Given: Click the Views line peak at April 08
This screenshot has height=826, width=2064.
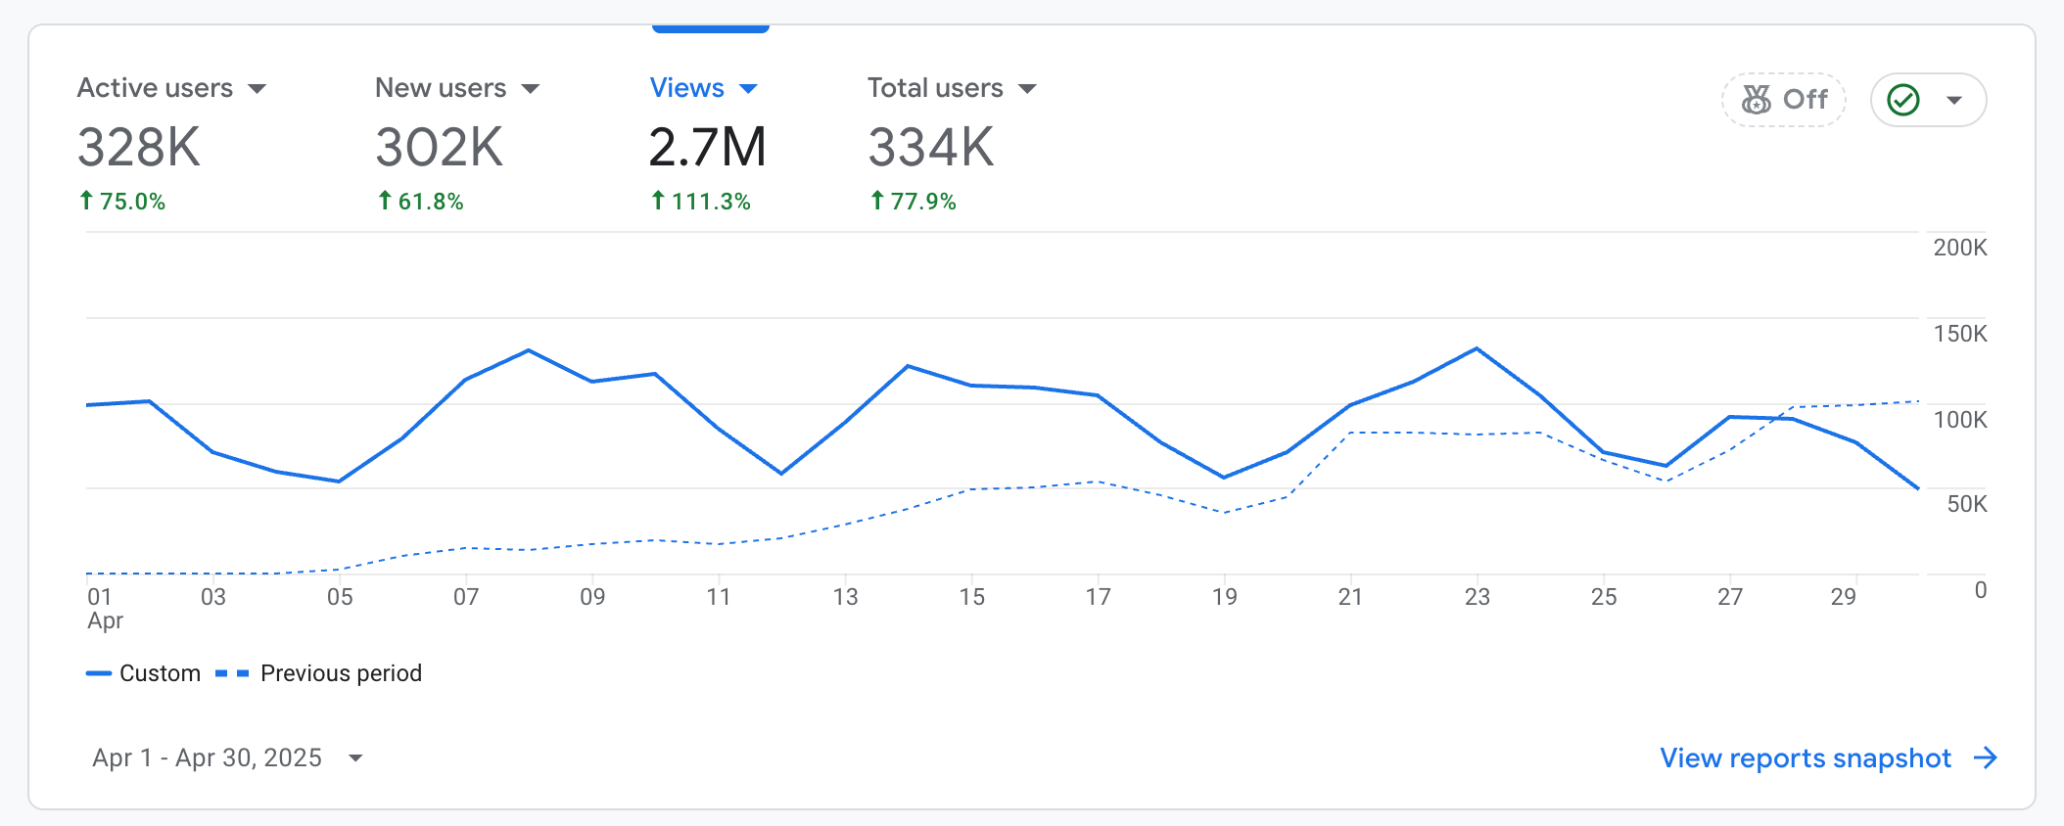Looking at the screenshot, I should [x=529, y=350].
